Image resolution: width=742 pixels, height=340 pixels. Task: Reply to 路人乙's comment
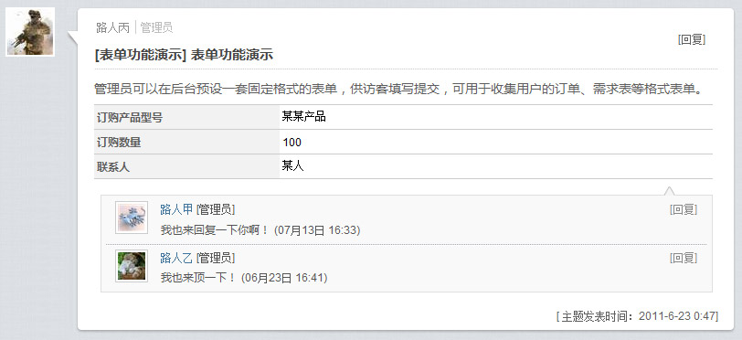pyautogui.click(x=684, y=258)
